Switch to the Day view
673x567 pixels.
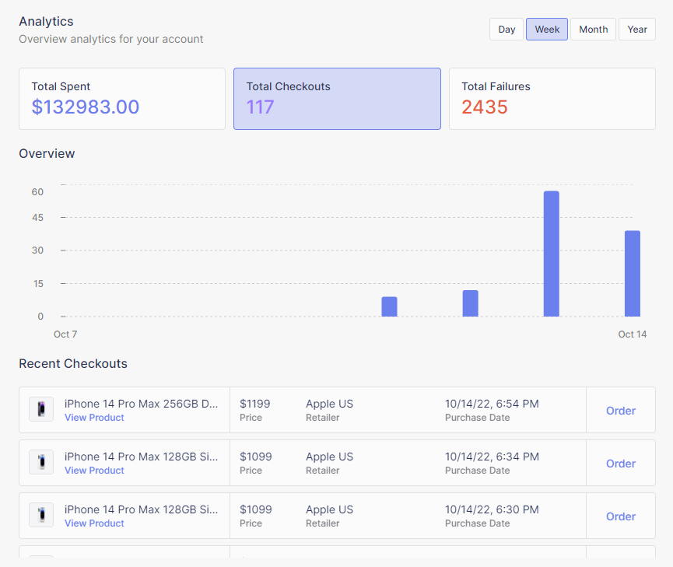pos(506,29)
